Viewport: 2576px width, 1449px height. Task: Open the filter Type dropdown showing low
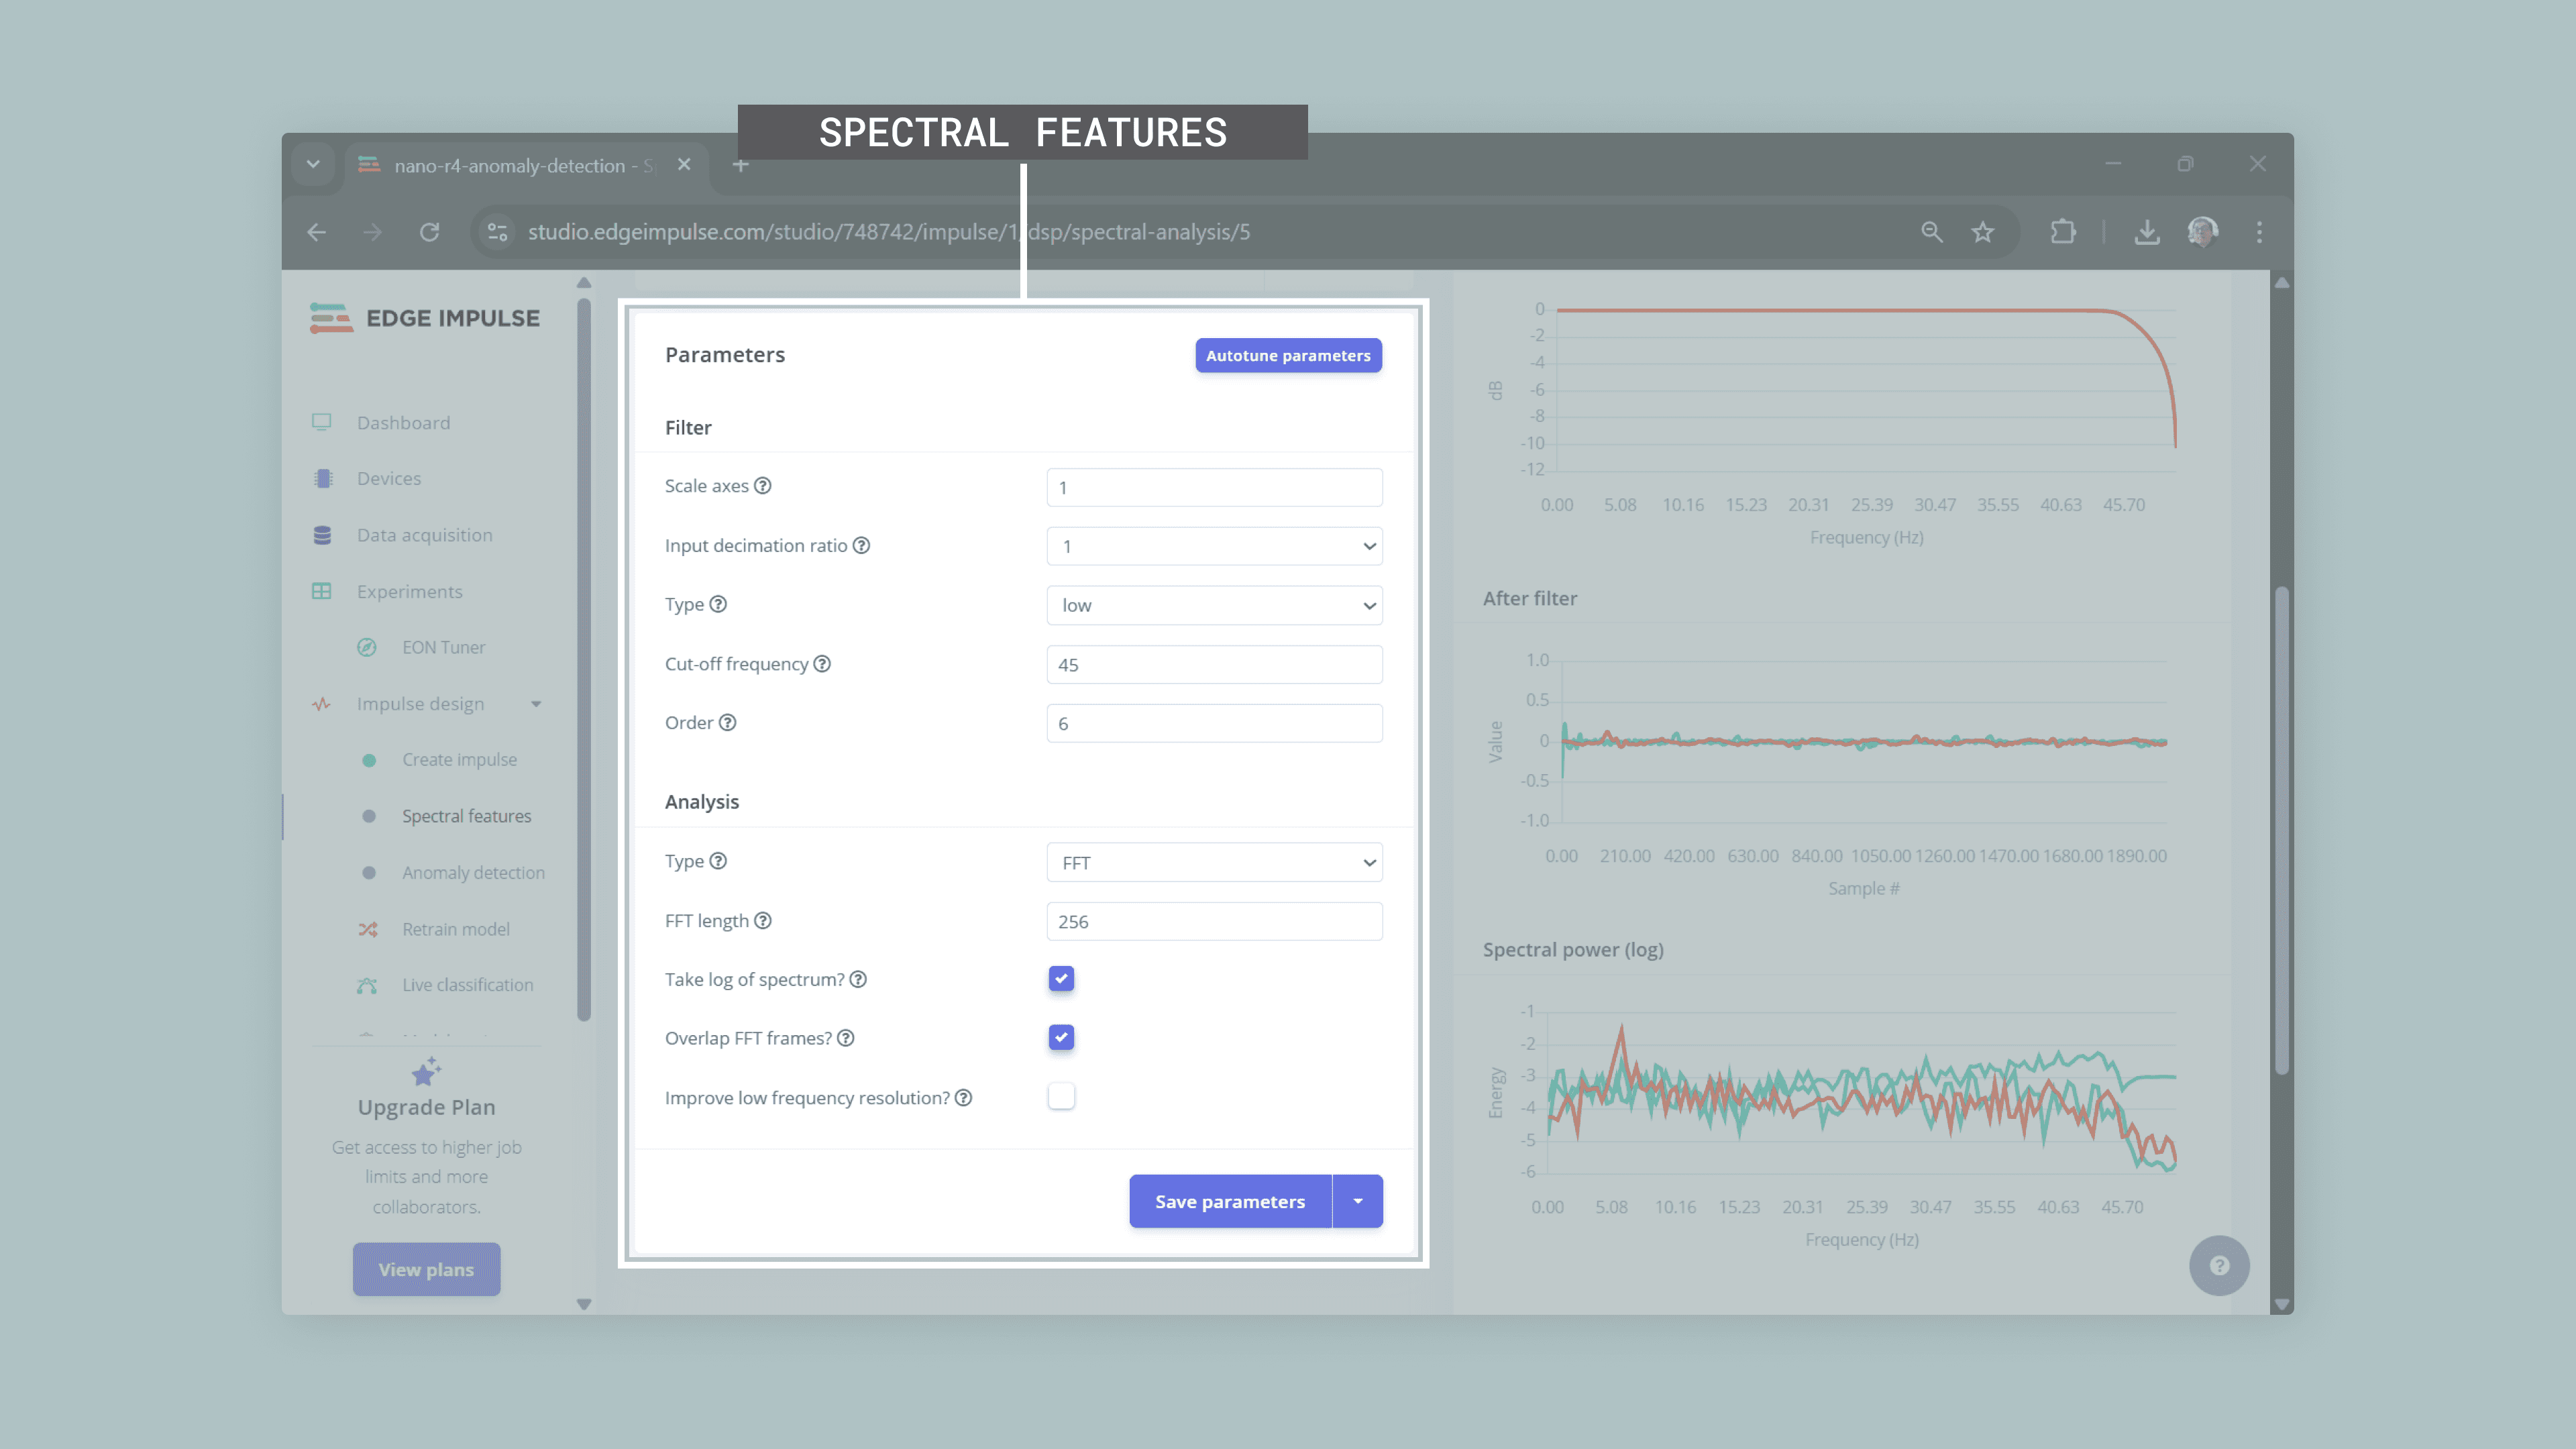point(1214,605)
